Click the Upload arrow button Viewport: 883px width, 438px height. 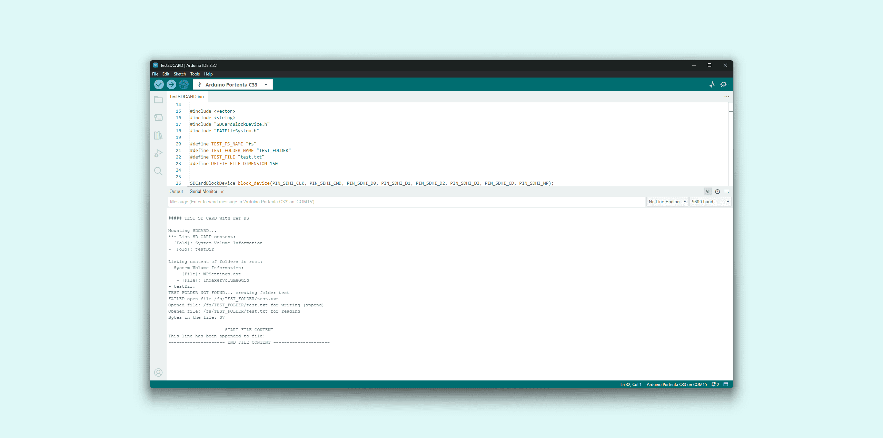click(171, 84)
